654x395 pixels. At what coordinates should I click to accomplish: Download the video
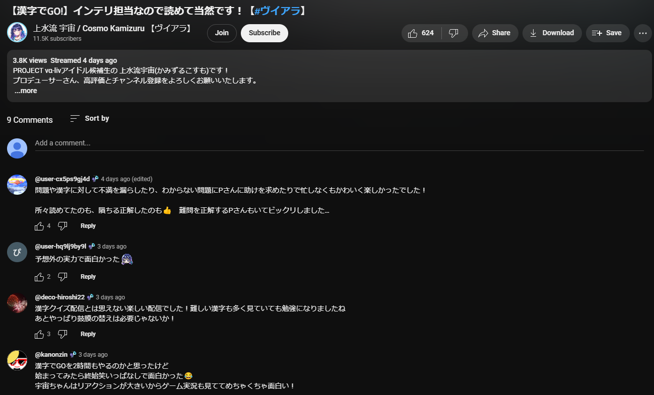552,33
